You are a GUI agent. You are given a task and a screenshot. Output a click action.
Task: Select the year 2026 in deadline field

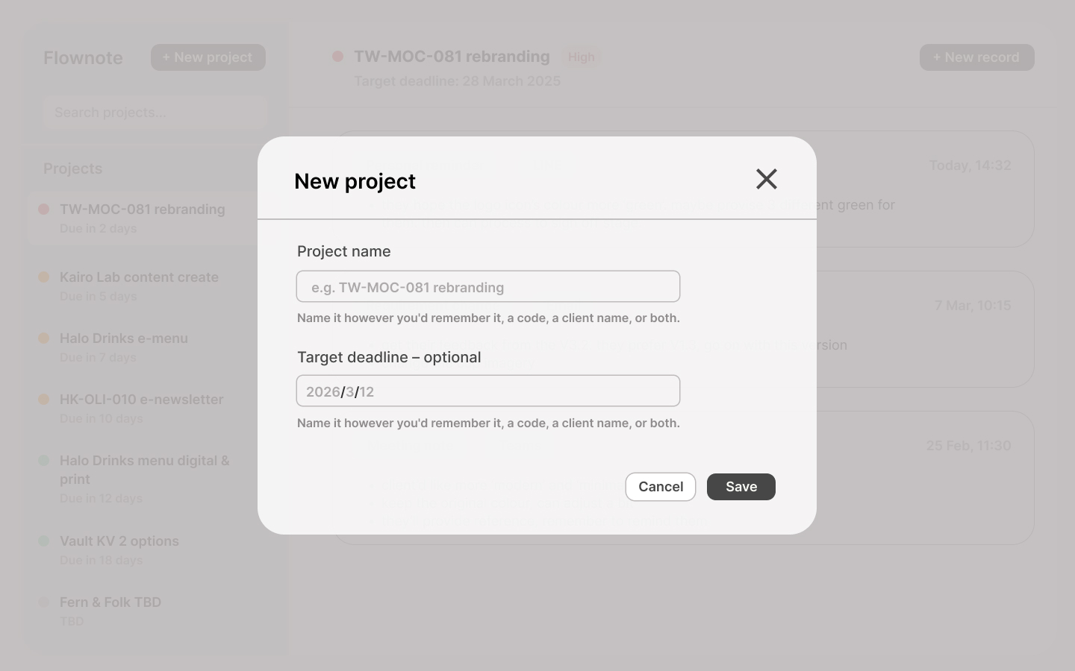click(322, 392)
